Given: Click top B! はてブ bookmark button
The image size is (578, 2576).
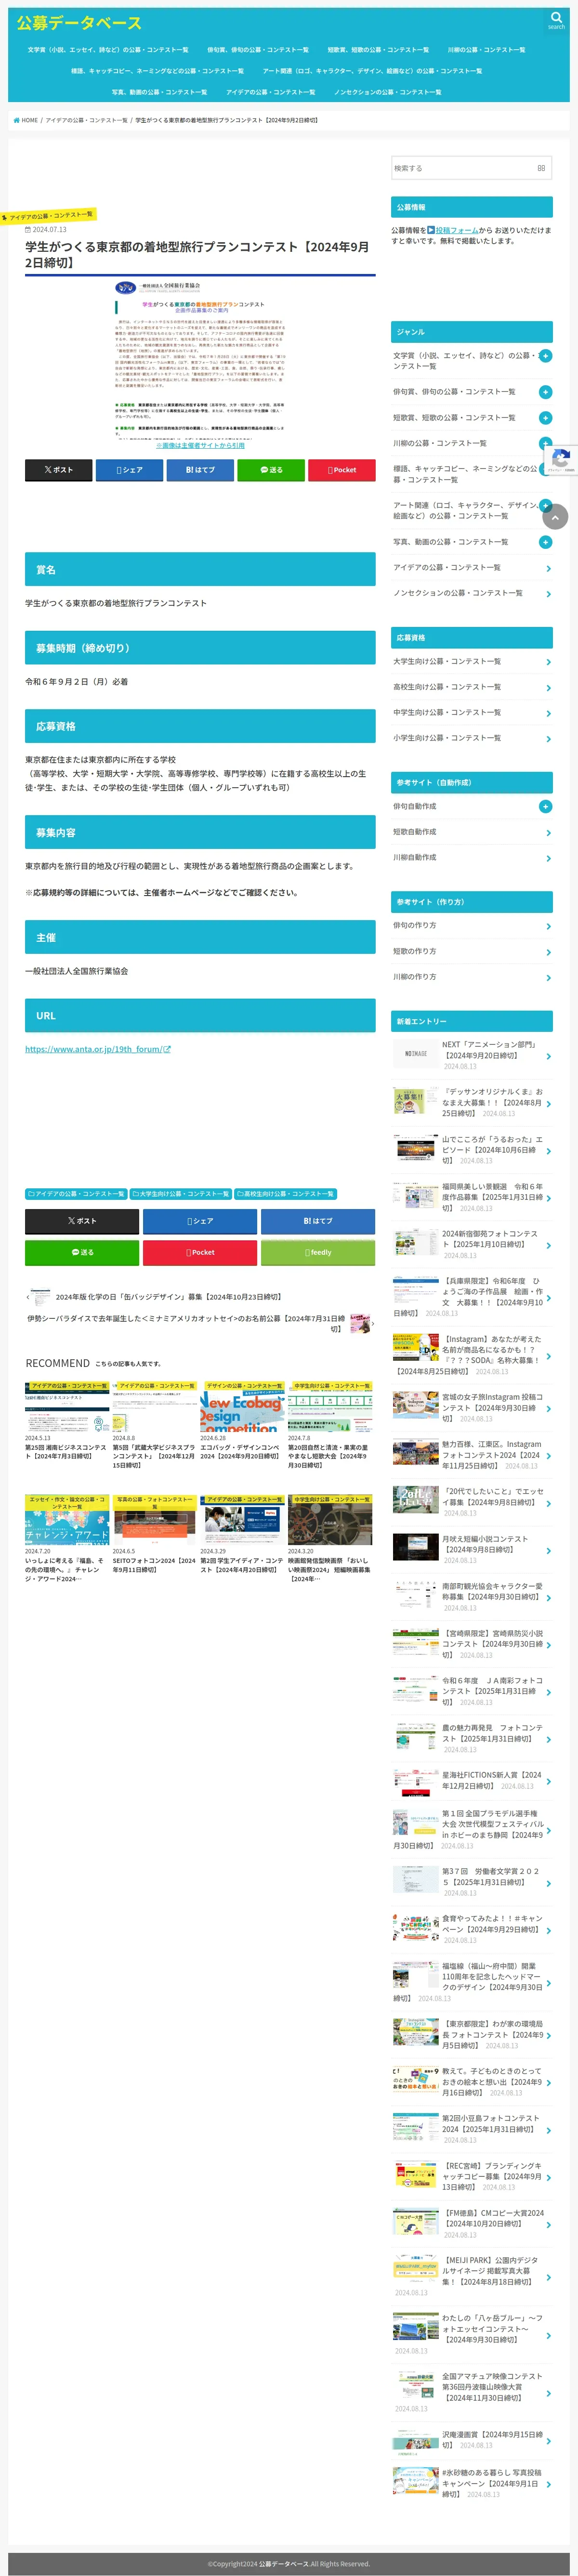Looking at the screenshot, I should coord(200,469).
